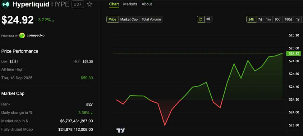Select the Chart tab
Screen dimensions: 303x136
click(114, 4)
